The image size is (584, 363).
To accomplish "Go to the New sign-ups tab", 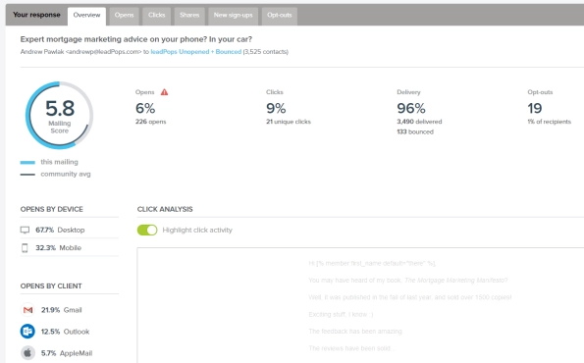I will point(234,16).
